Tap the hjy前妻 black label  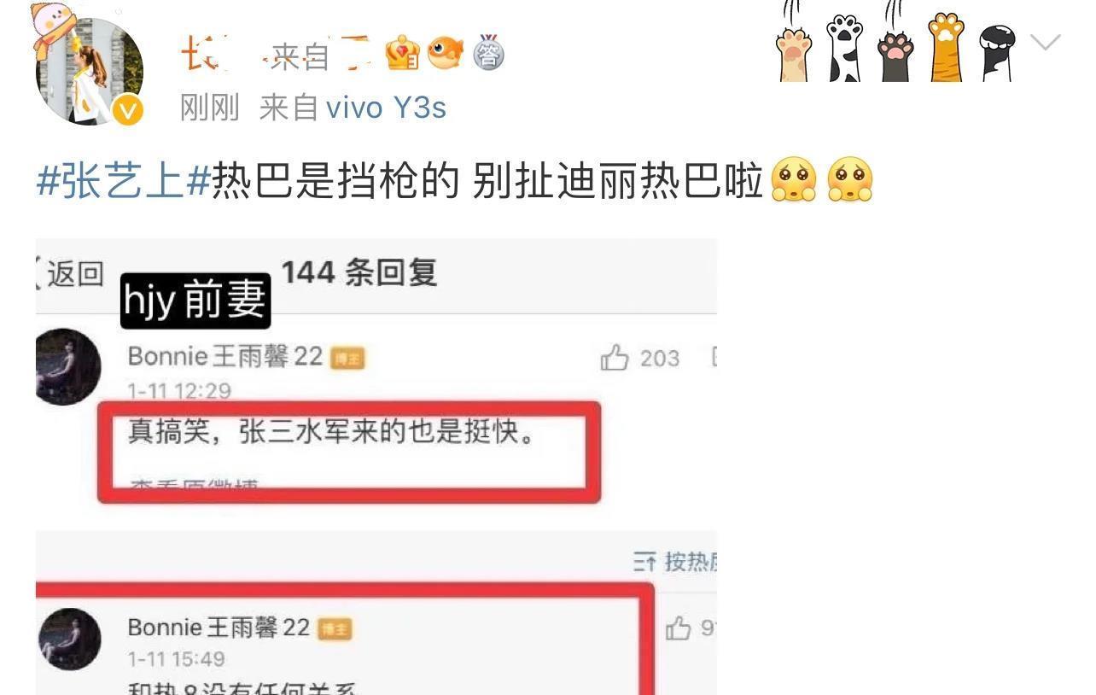pyautogui.click(x=195, y=301)
